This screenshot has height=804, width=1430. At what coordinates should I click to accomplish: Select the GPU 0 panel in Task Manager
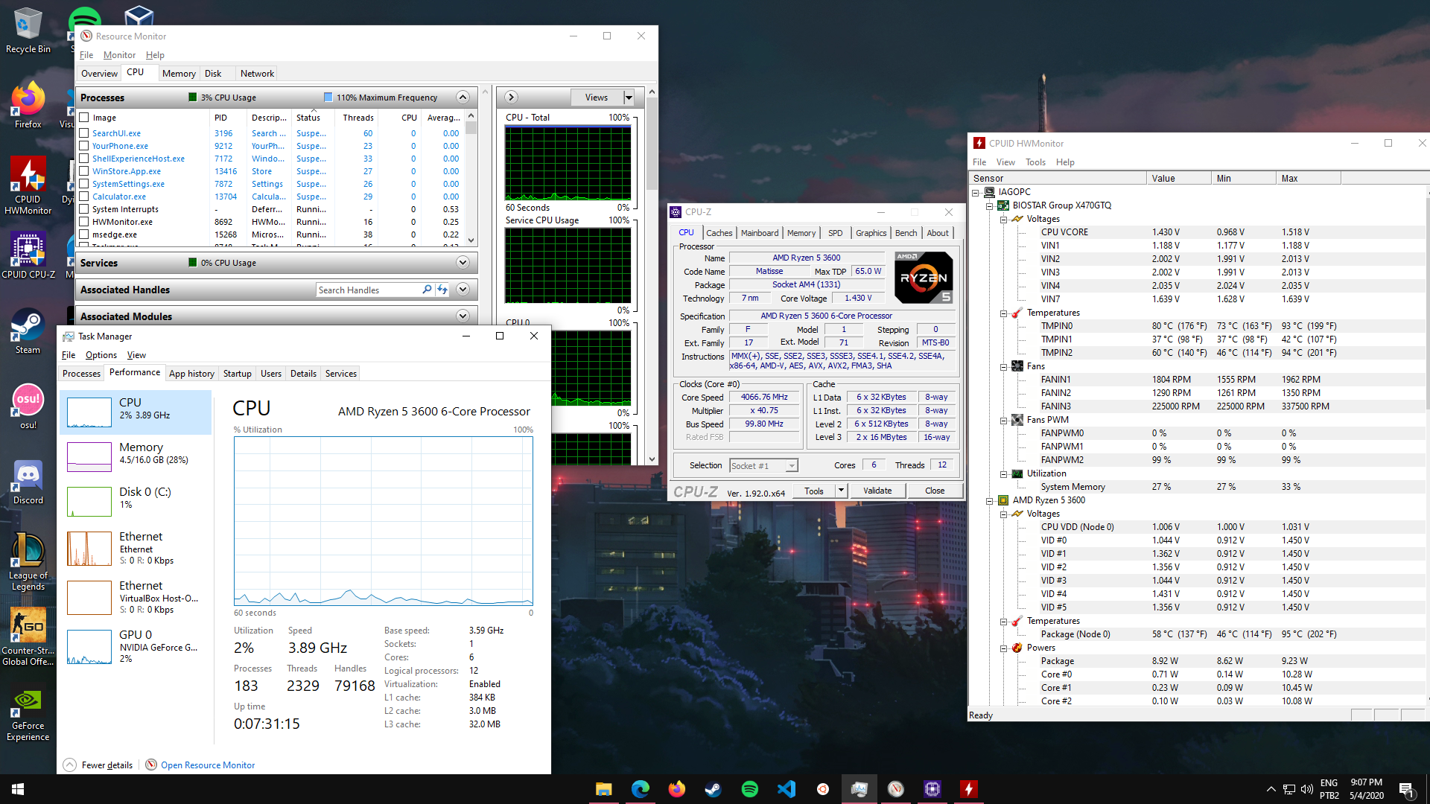(136, 645)
